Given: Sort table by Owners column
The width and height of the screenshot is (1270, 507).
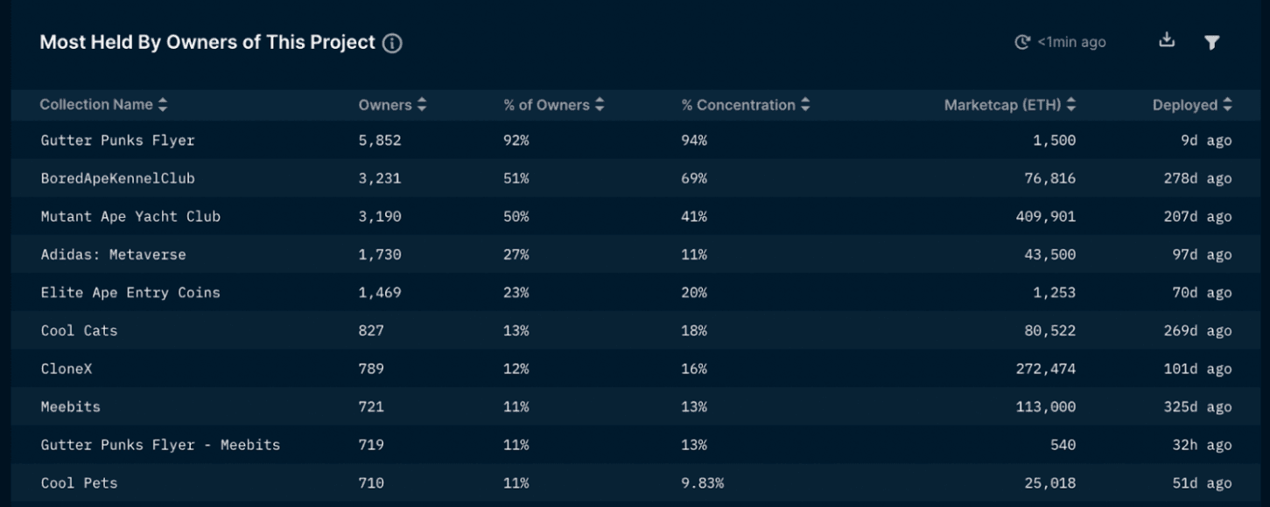Looking at the screenshot, I should click(x=422, y=105).
